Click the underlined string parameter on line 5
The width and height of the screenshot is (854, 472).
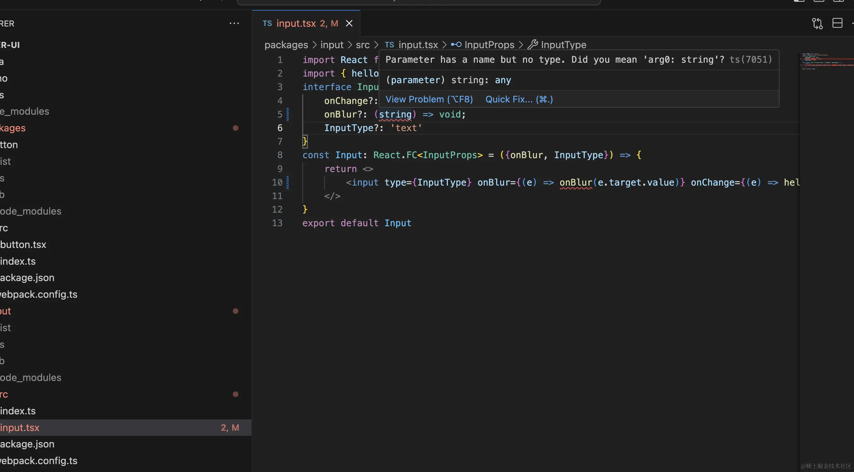point(395,114)
